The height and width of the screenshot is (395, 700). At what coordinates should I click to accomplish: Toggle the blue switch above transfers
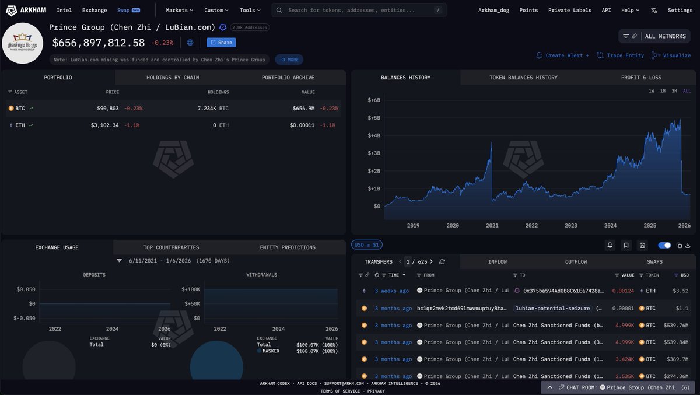click(664, 245)
